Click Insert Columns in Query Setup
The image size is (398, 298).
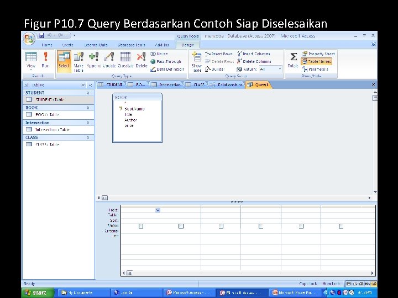click(x=254, y=54)
